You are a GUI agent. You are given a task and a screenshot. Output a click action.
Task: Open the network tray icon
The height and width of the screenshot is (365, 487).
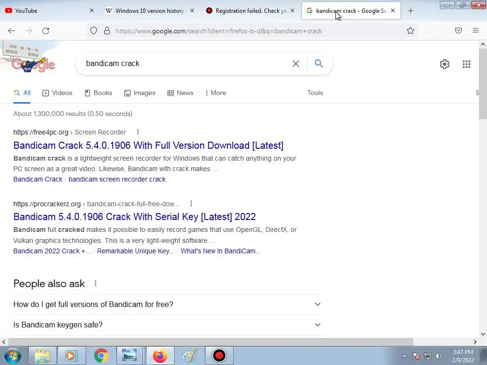[428, 356]
